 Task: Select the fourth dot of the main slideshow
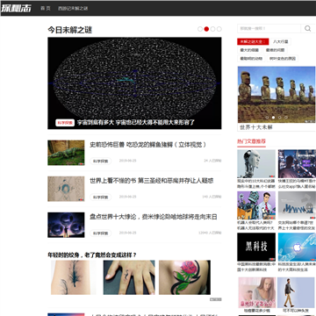pyautogui.click(x=219, y=29)
